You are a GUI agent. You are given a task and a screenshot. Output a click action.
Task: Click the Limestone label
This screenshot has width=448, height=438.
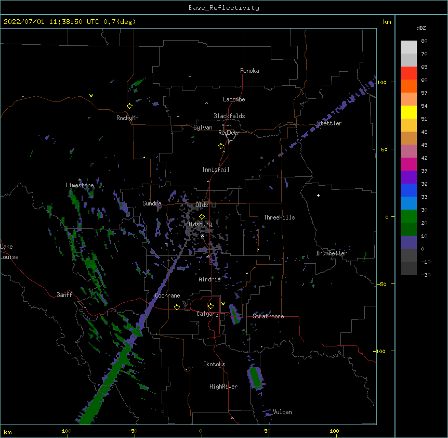pos(80,185)
